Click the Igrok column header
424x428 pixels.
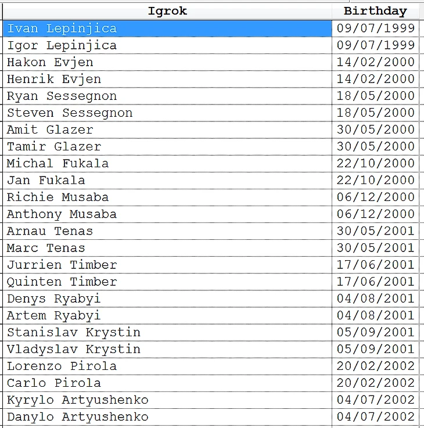pyautogui.click(x=167, y=11)
